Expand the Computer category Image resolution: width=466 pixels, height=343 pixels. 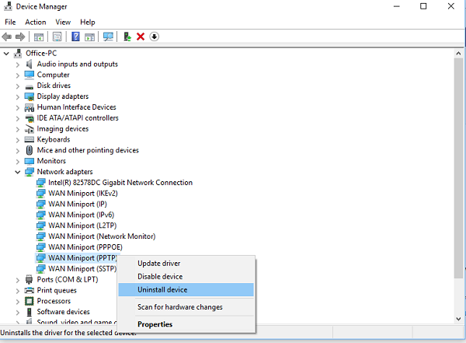click(18, 75)
